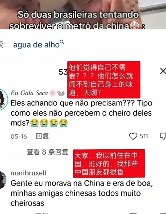
Task: Open the Eu Gala Seca username
Action: tap(29, 93)
